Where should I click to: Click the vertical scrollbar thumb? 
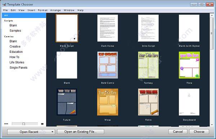(x=212, y=33)
